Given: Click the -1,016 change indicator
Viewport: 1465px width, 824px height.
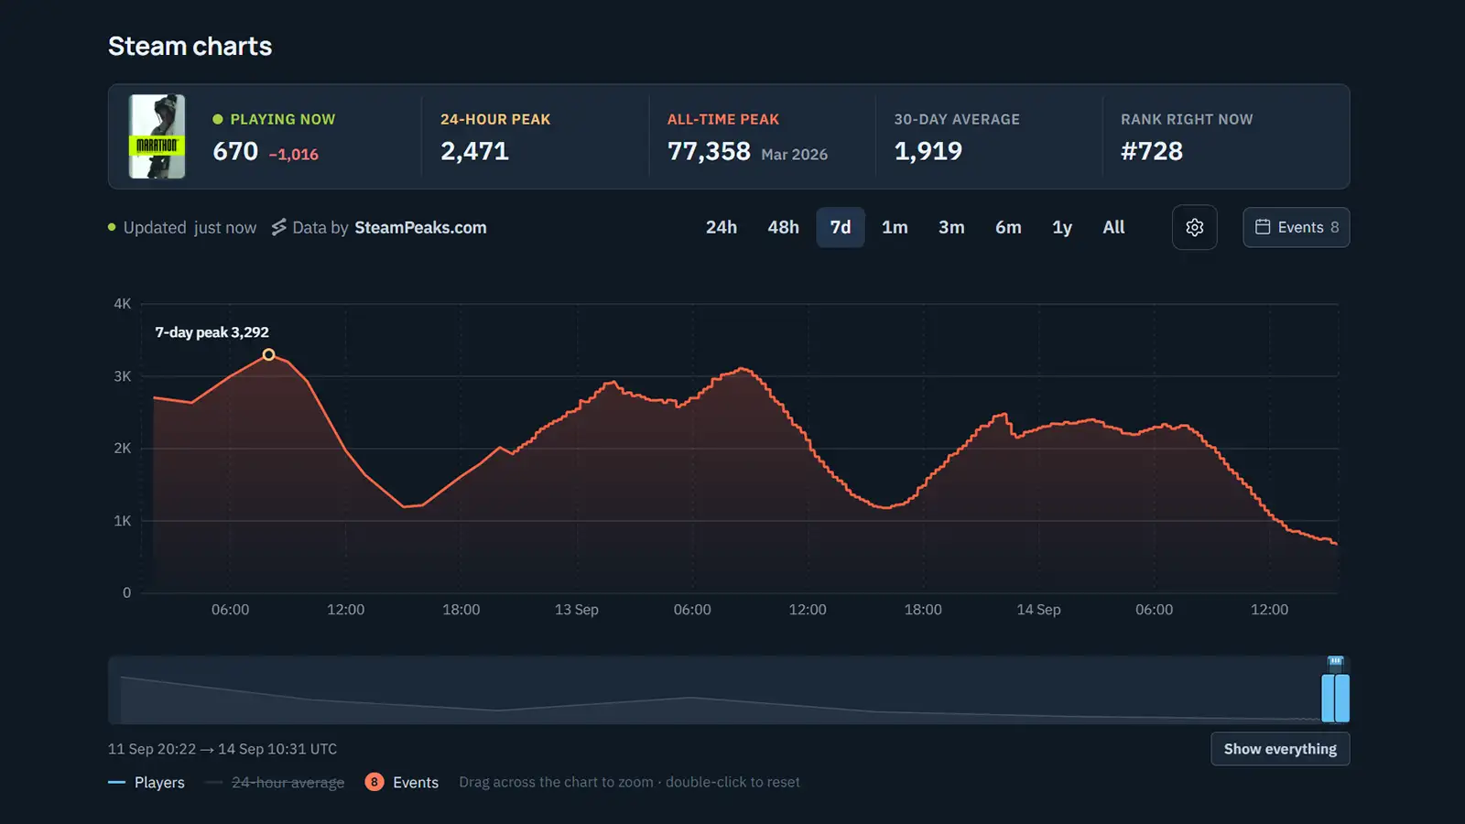Looking at the screenshot, I should pyautogui.click(x=294, y=154).
